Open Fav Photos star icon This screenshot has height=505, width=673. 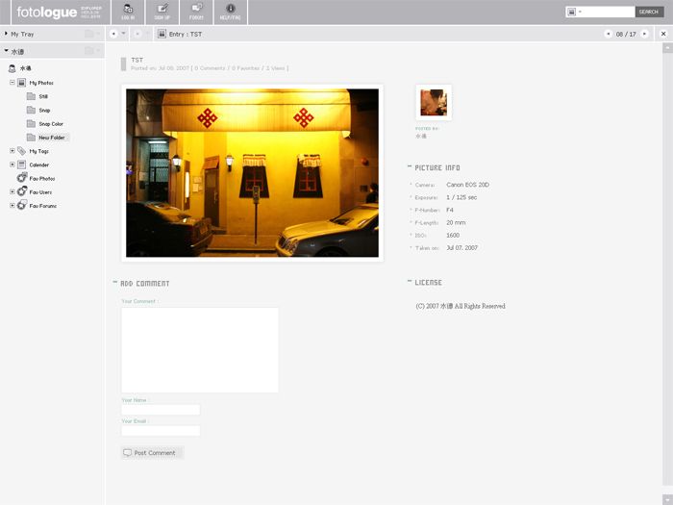(22, 178)
